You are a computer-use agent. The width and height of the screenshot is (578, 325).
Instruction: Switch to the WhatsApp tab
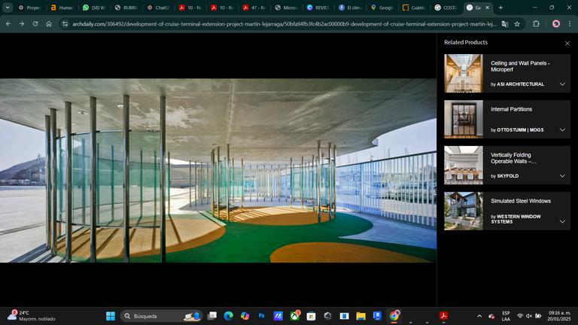[93, 8]
